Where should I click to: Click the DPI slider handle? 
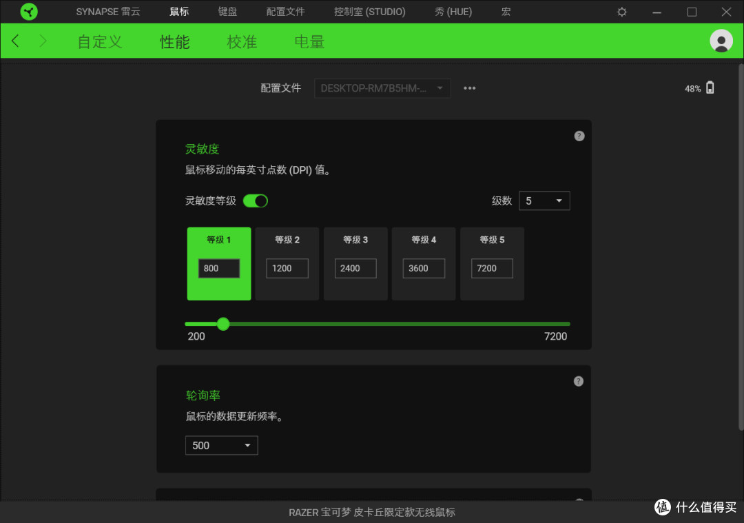tap(223, 324)
